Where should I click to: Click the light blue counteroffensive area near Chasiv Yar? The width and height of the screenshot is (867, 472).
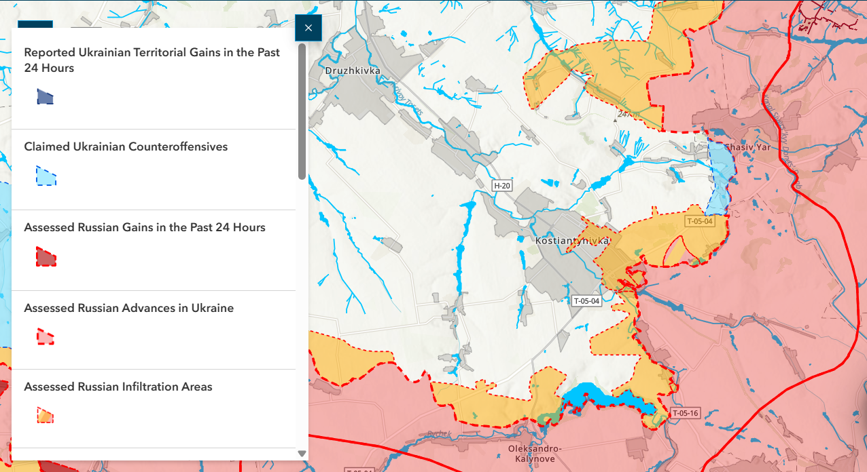tap(720, 175)
